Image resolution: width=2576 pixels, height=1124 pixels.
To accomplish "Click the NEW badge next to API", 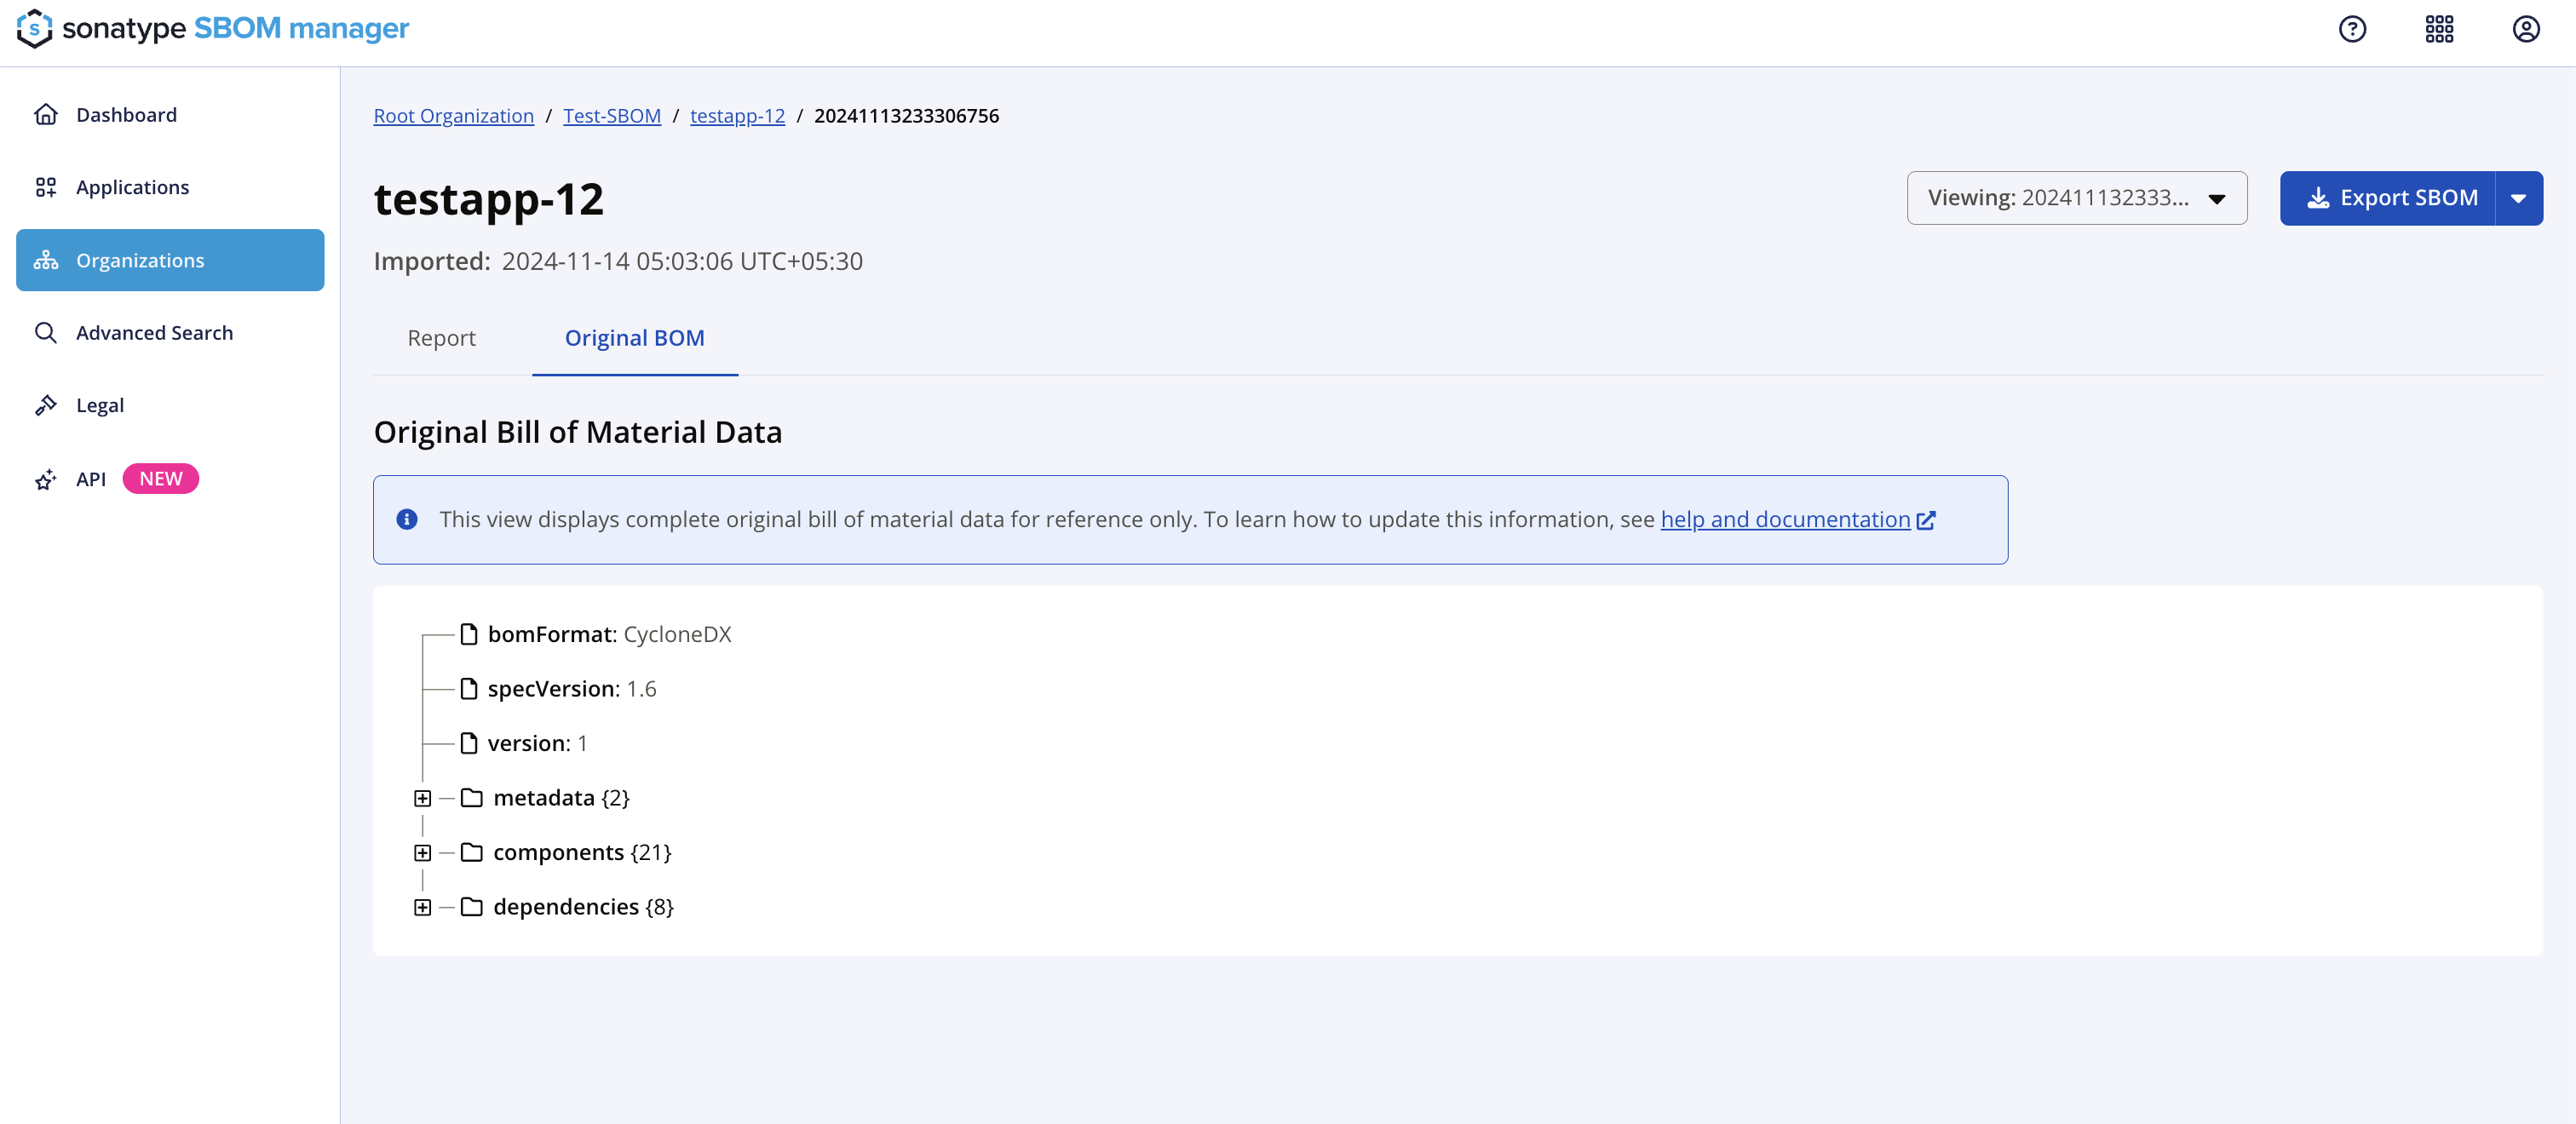I will (x=161, y=479).
